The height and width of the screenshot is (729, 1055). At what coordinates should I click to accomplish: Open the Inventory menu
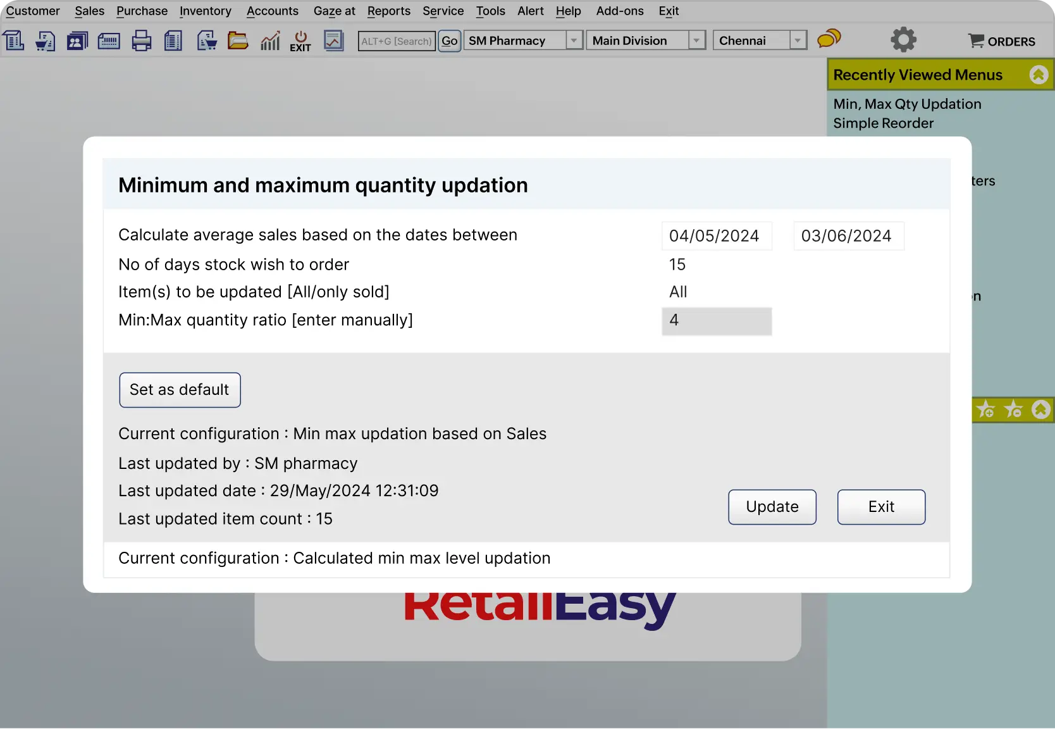(x=205, y=11)
